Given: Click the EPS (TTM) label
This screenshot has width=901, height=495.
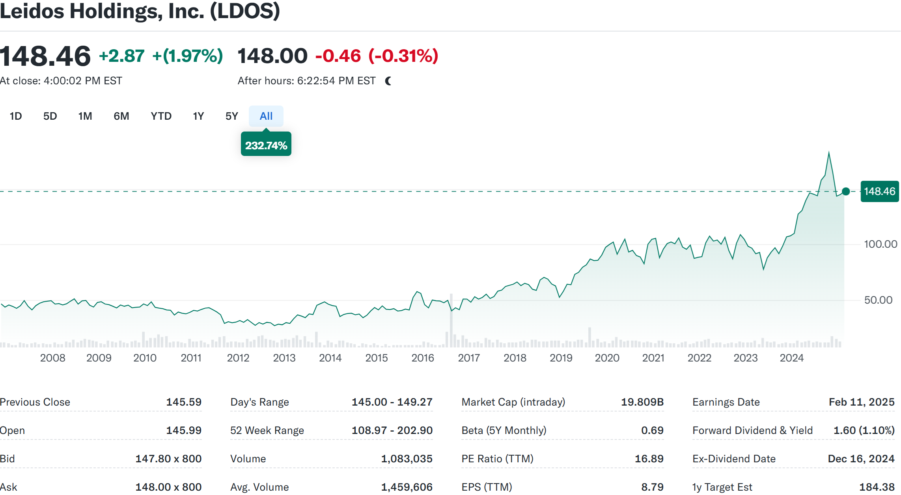Looking at the screenshot, I should 487,487.
